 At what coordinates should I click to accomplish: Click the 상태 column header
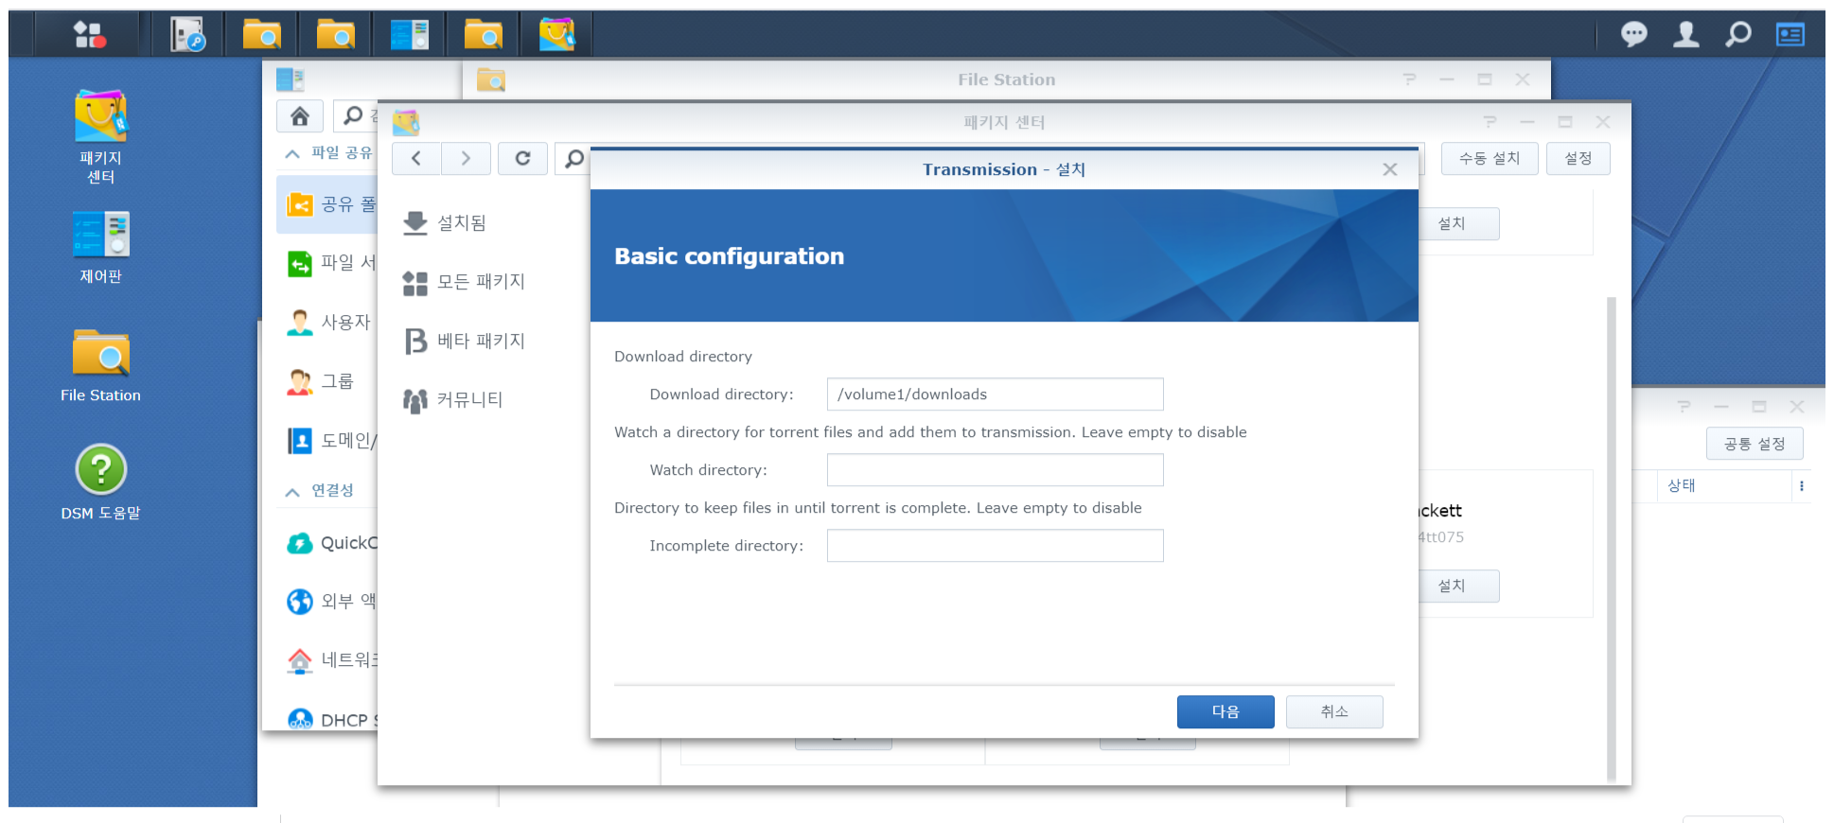1725,486
